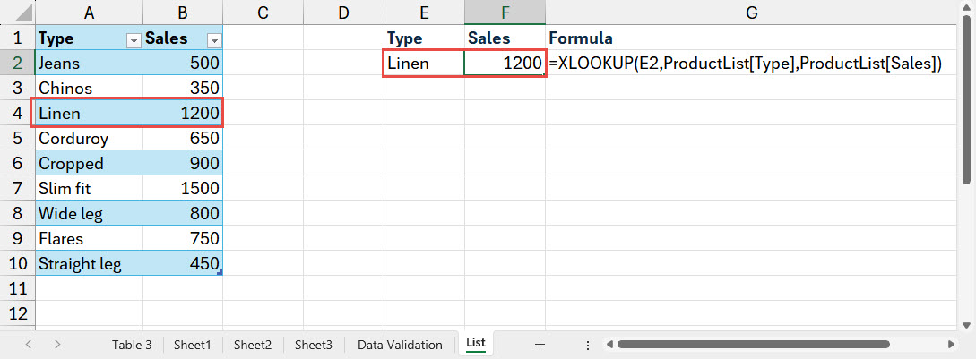Click the previous sheet navigation arrow
This screenshot has height=359, width=976.
29,345
